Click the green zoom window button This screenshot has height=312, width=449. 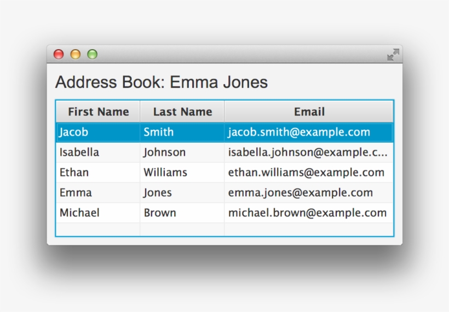[93, 54]
